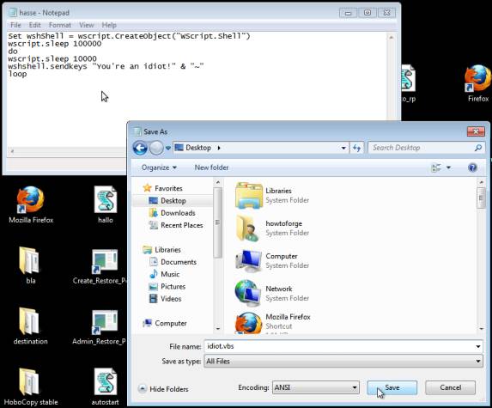Open Notepad Edit menu
The height and width of the screenshot is (408, 492).
[35, 25]
